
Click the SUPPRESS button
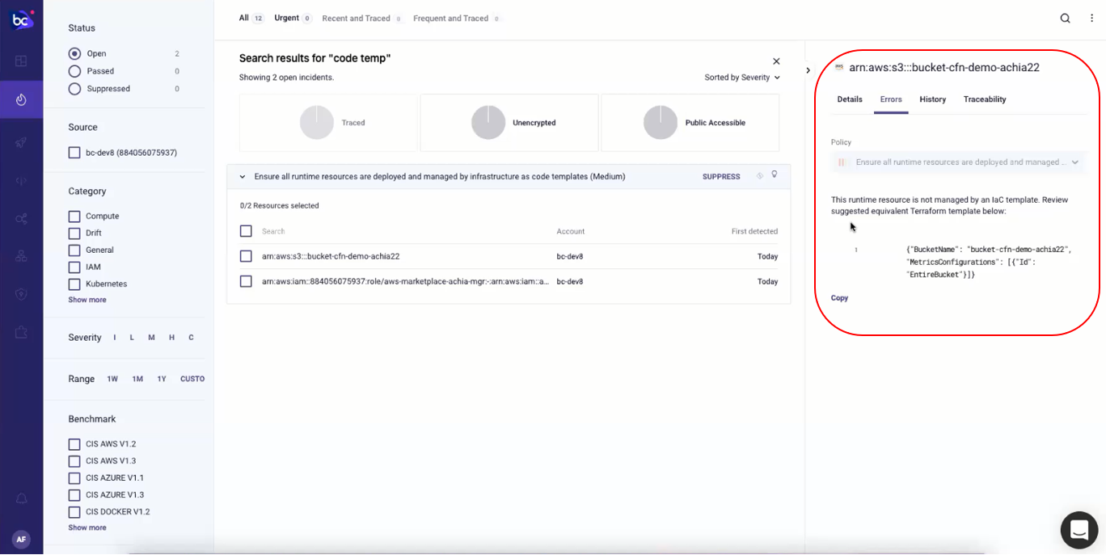(721, 176)
